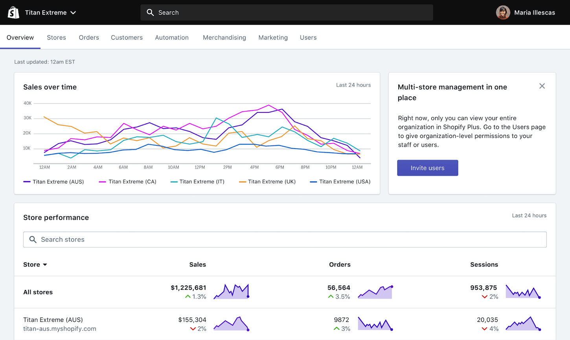Screen dimensions: 570x340
Task: Select Titan Extreme (IT) legend swatch
Action: (x=174, y=182)
